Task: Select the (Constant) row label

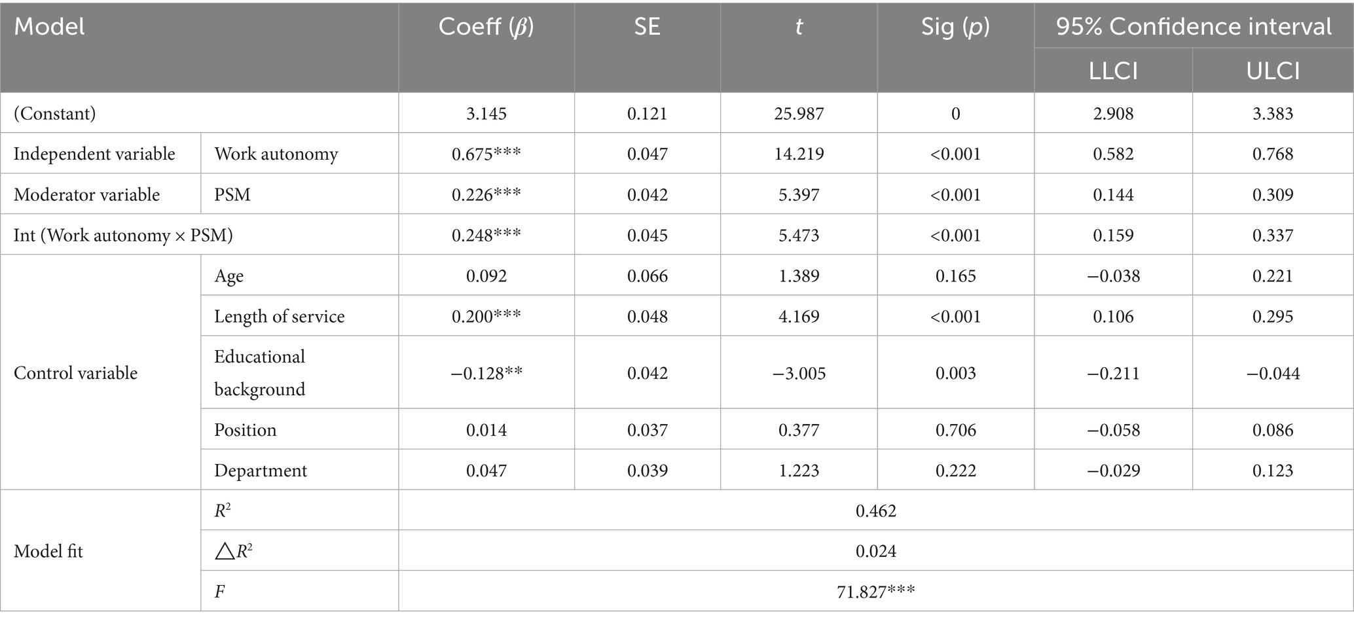Action: pyautogui.click(x=55, y=113)
